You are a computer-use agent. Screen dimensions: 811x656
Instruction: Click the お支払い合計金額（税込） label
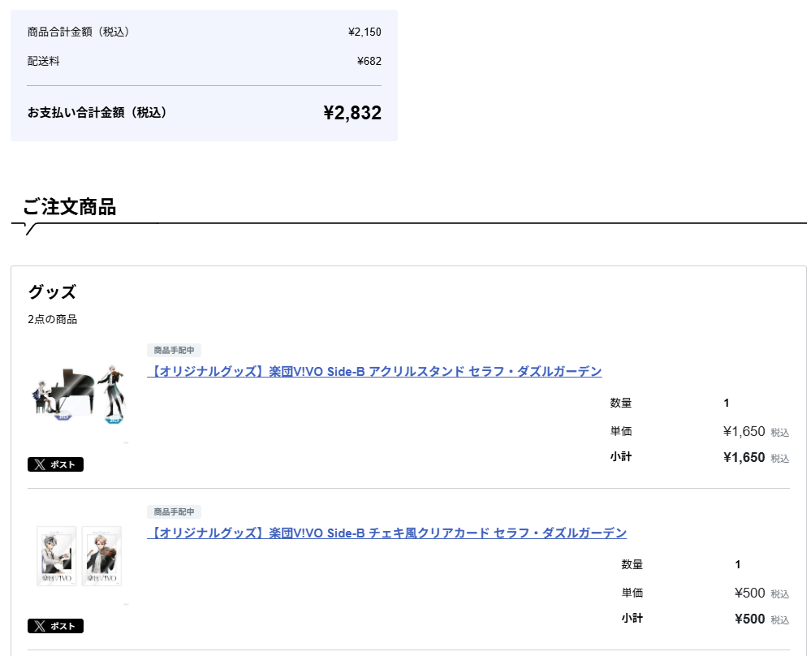97,112
